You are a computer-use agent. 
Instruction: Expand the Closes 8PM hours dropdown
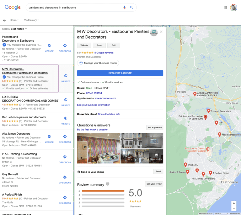102,88
